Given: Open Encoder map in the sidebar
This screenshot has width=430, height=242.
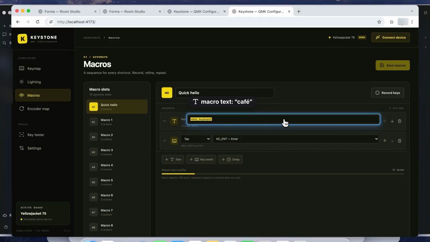Looking at the screenshot, I should pyautogui.click(x=43, y=109).
